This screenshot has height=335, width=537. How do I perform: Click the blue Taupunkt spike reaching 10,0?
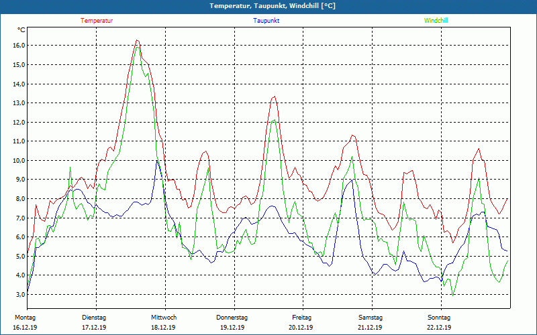157,161
